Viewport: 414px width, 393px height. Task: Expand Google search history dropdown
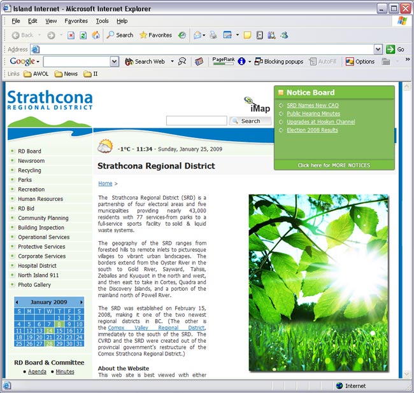[114, 62]
